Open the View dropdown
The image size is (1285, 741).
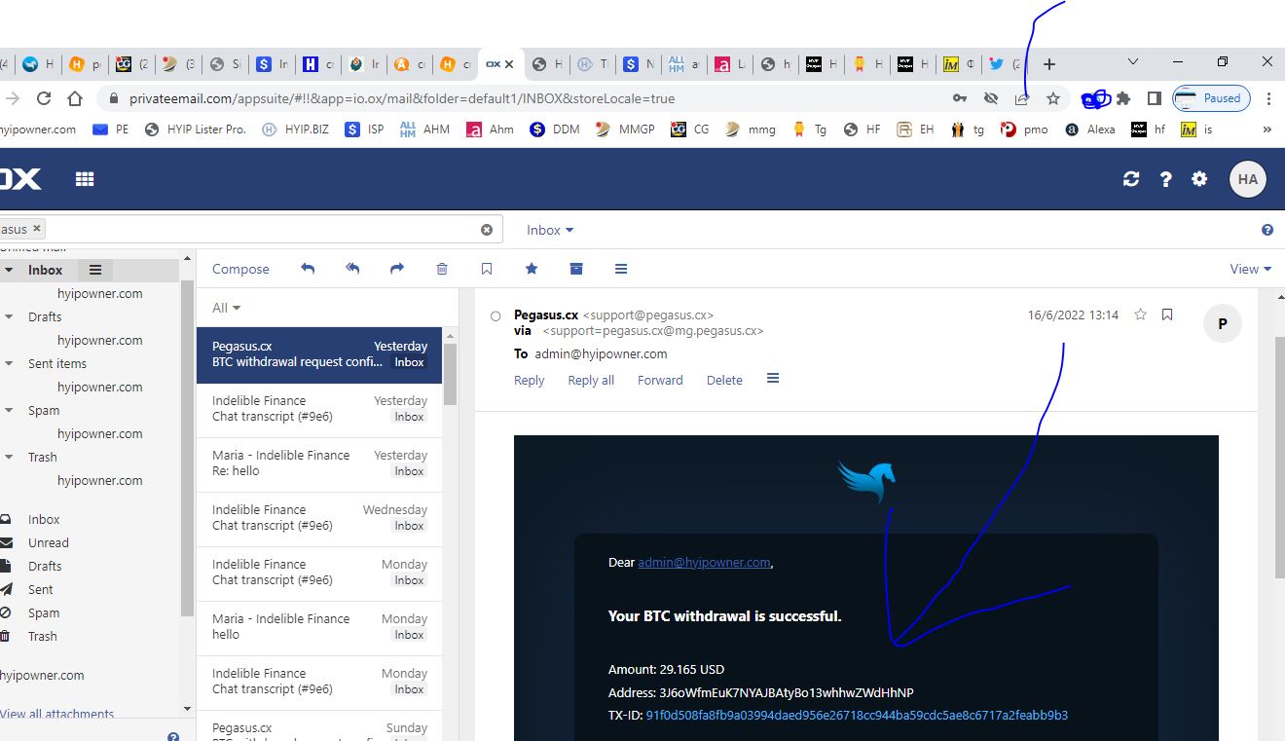pyautogui.click(x=1251, y=269)
